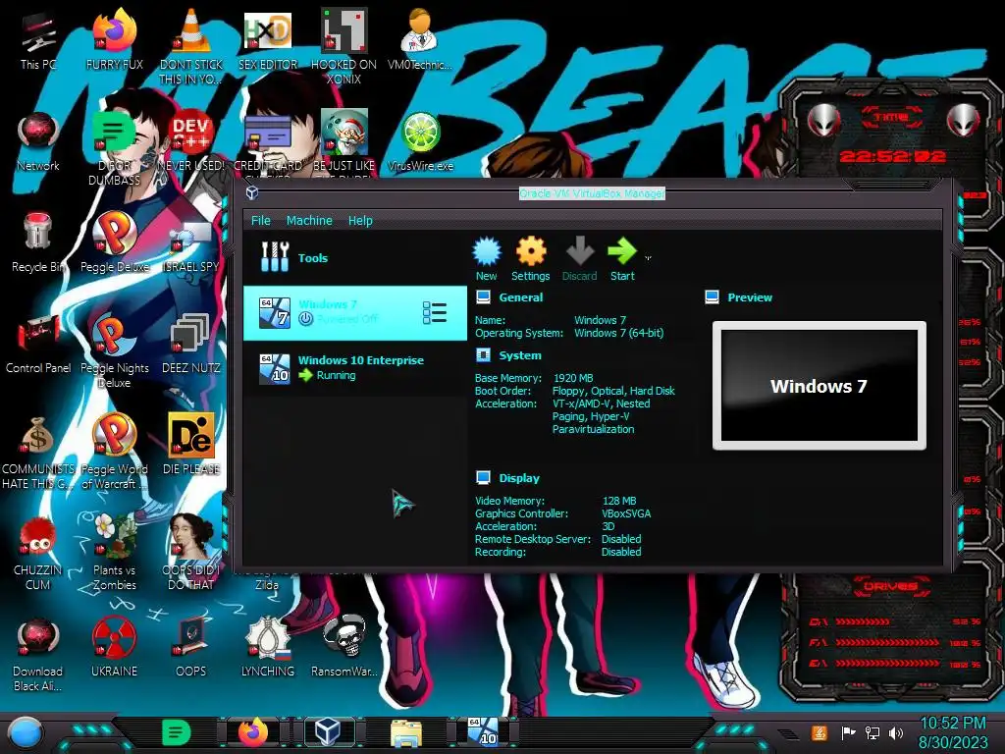Switch to Windows 10 VM taskbar button
The width and height of the screenshot is (1005, 754).
[482, 732]
